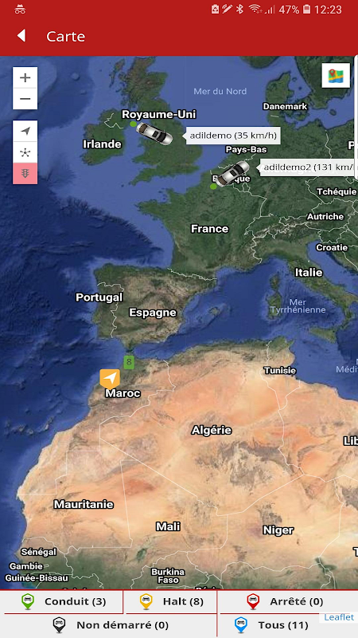358x638 pixels.
Task: Click the adildemo (35 km/h) label
Action: point(233,136)
